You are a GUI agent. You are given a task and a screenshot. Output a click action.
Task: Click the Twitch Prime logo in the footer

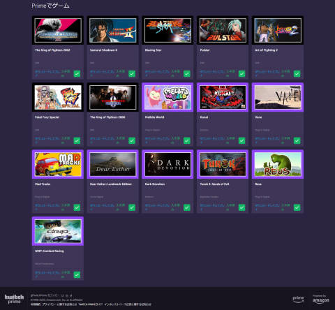pyautogui.click(x=14, y=300)
